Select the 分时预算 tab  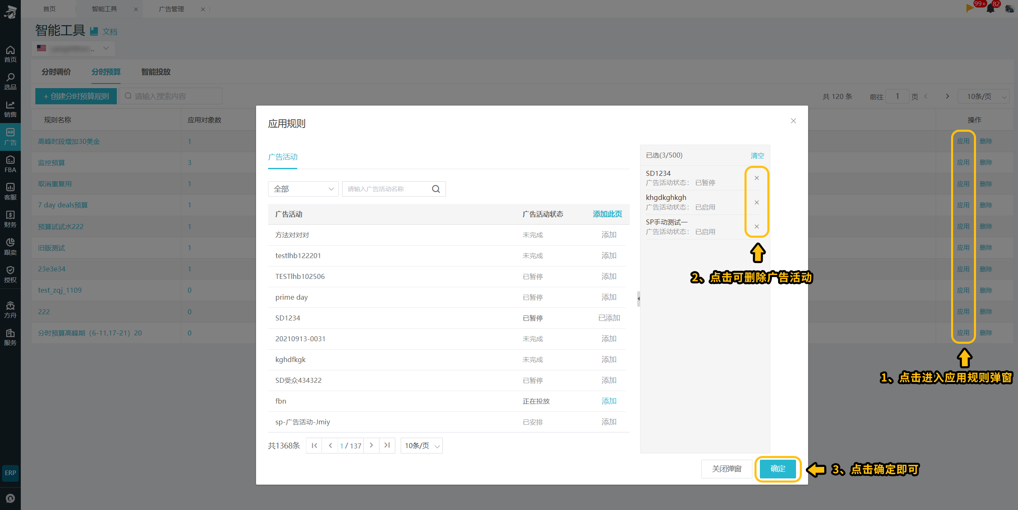(x=106, y=72)
